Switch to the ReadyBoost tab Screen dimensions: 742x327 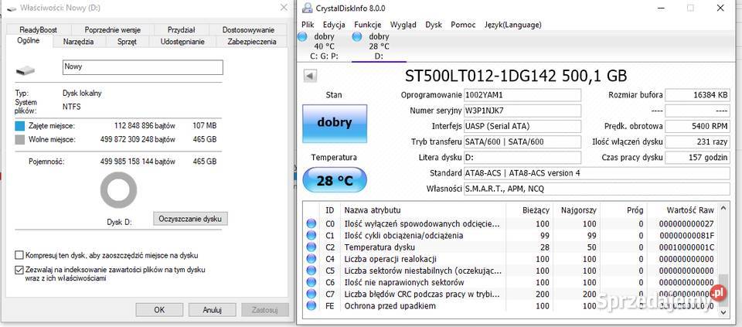pyautogui.click(x=39, y=30)
